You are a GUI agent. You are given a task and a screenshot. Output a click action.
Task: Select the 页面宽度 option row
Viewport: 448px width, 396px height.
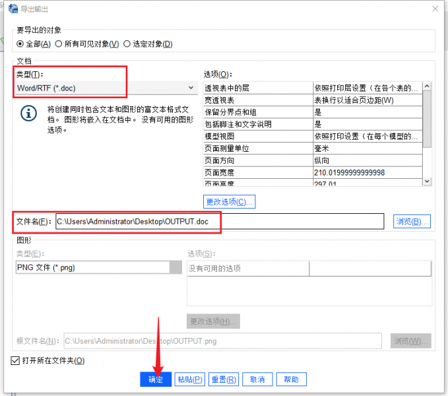(x=313, y=172)
